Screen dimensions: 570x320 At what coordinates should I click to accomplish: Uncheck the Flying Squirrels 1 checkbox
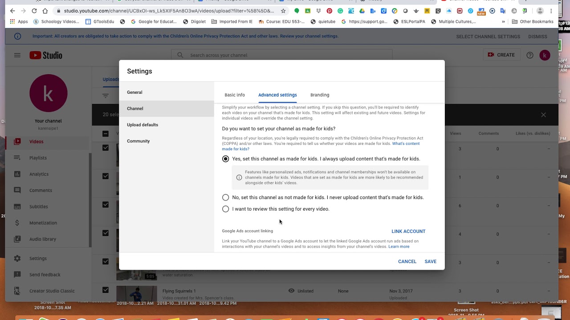coord(106,290)
